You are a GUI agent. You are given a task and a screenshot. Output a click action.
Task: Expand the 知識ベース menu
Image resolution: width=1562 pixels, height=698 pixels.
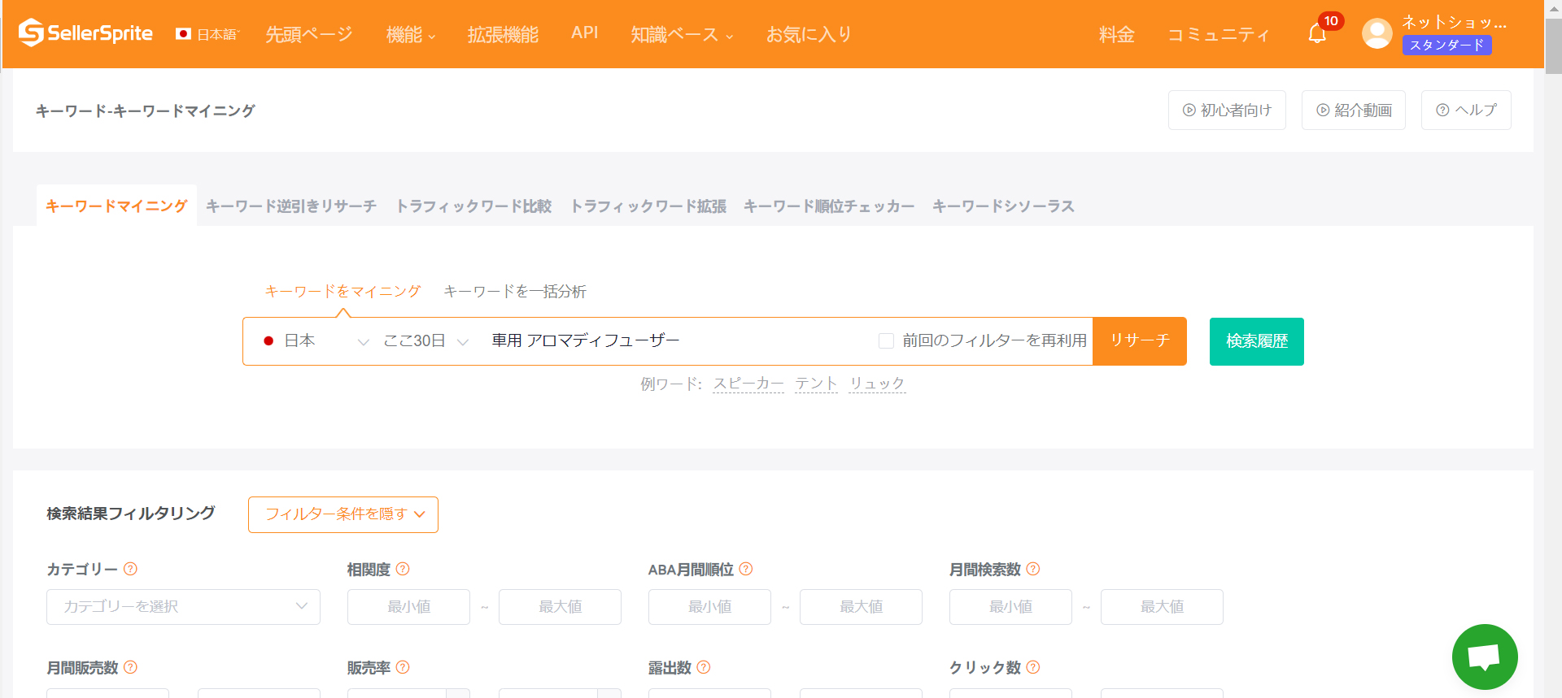(x=682, y=34)
